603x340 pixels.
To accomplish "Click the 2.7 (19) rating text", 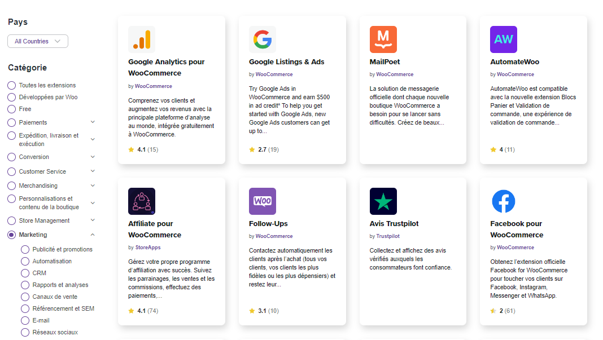I will click(268, 149).
